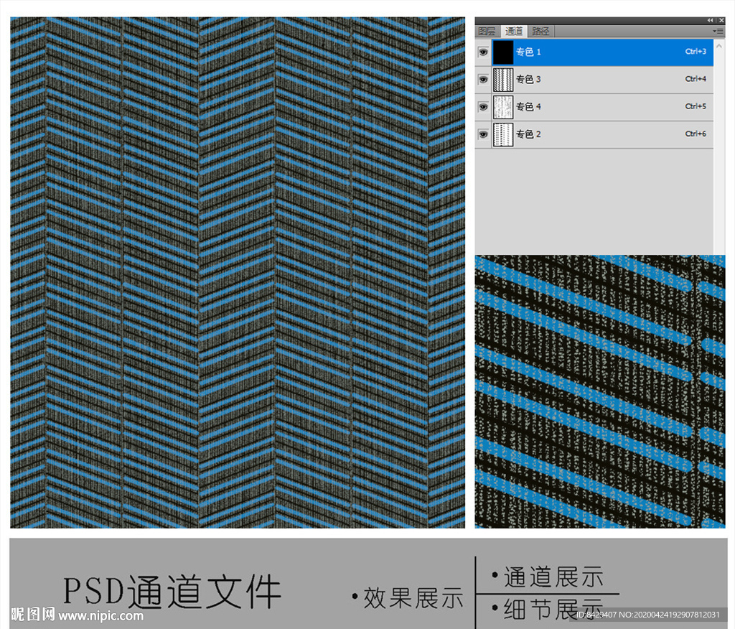This screenshot has width=735, height=629.
Task: Click the Ctrl+6 shortcut label
Action: 696,134
